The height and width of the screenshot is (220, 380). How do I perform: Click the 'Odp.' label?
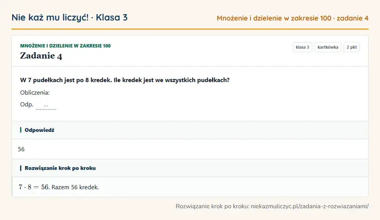coord(27,104)
